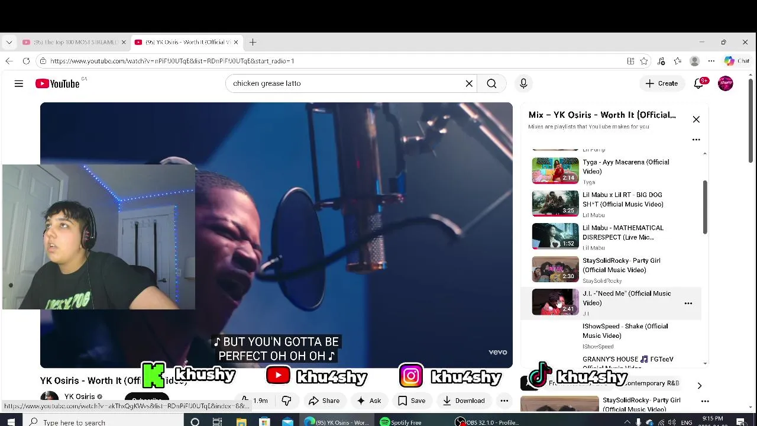Go to the YouTube home logo
The image size is (757, 426).
[57, 83]
